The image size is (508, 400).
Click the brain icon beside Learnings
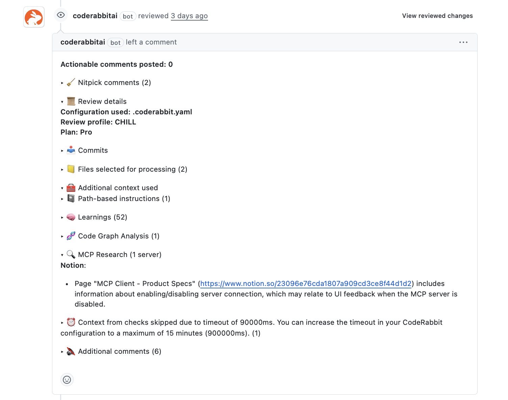[x=71, y=217]
